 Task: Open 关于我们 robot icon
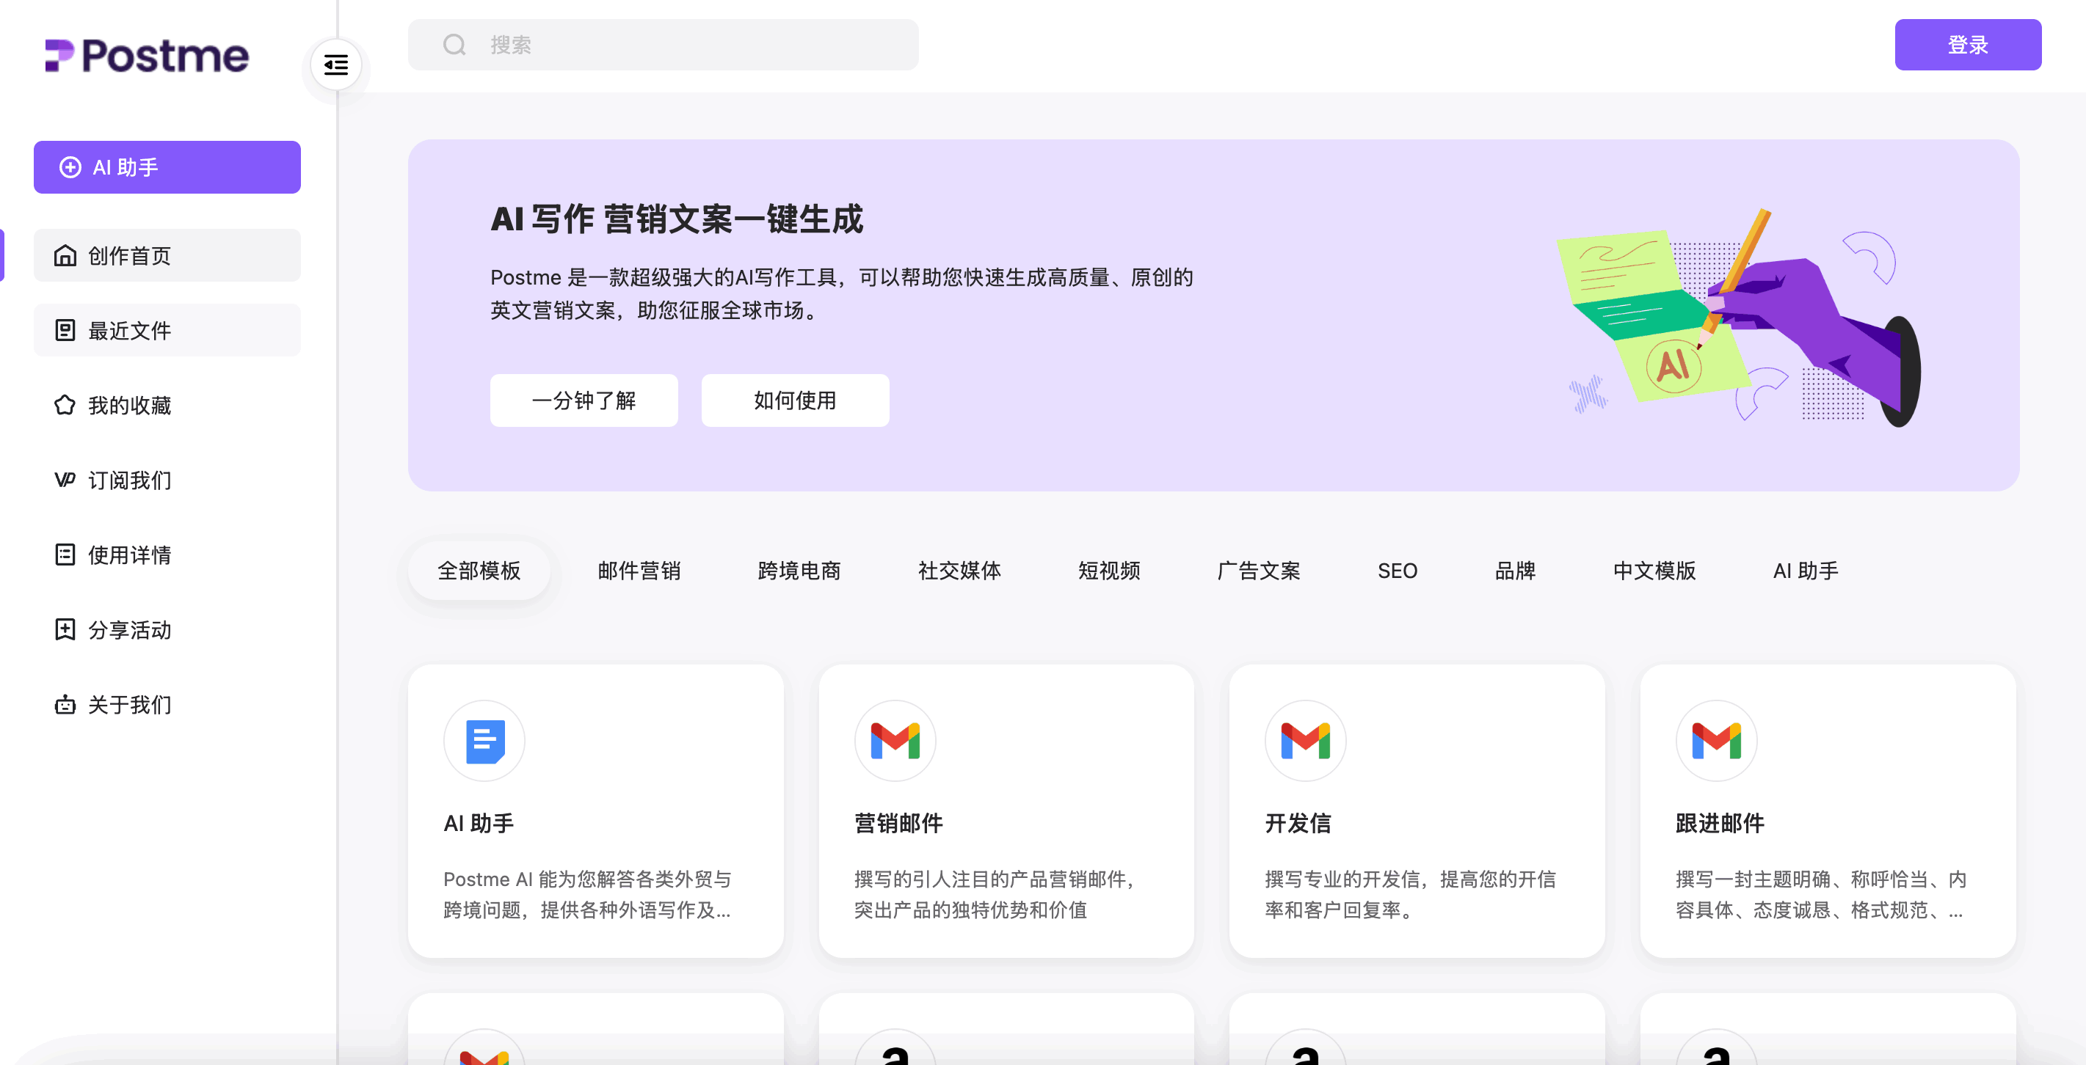[65, 705]
